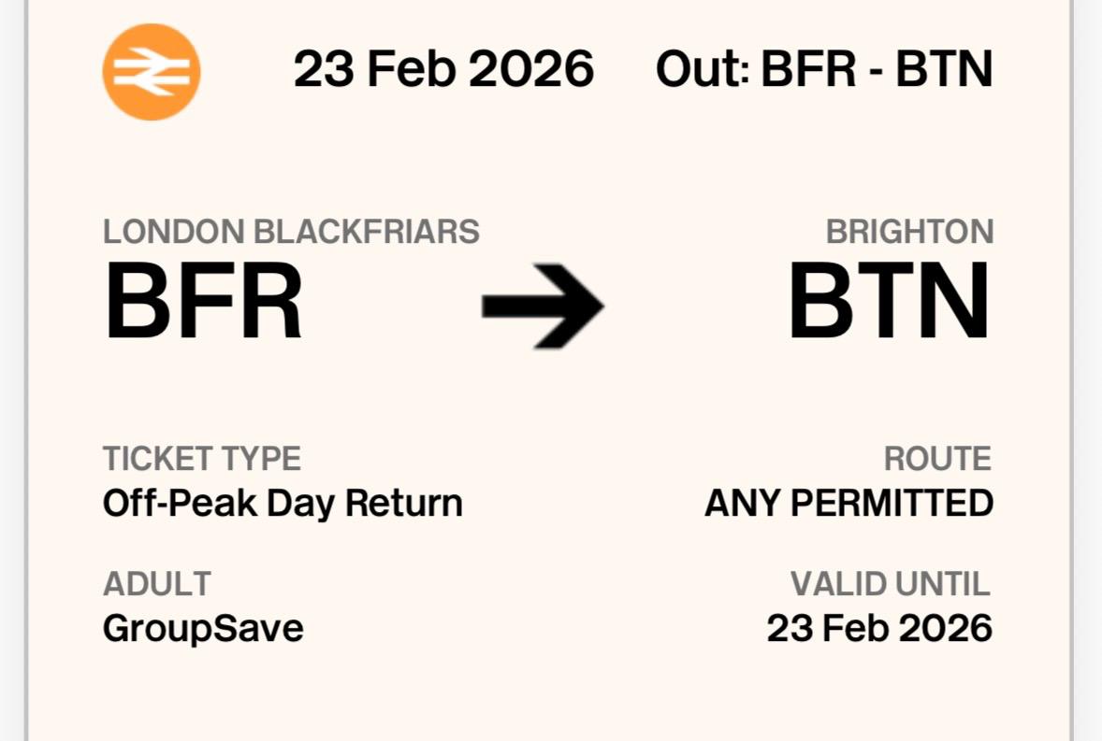This screenshot has width=1102, height=741.
Task: Click the year 2026 in the top date
Action: click(x=531, y=69)
